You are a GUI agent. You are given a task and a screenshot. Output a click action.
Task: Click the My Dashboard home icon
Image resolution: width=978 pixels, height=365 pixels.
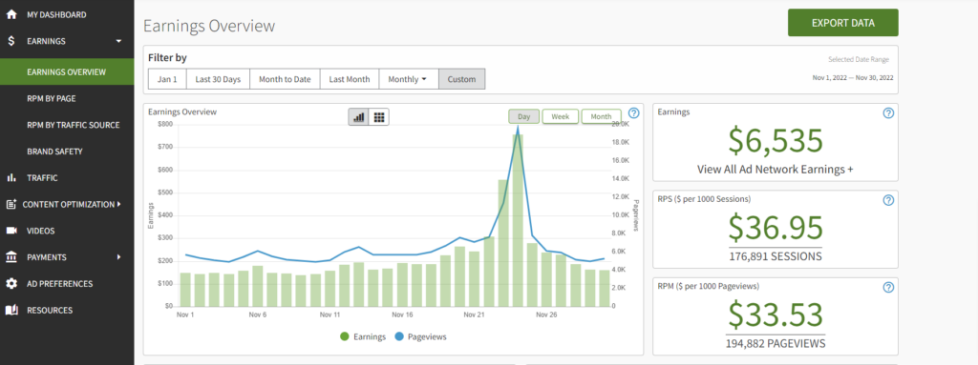[x=11, y=14]
